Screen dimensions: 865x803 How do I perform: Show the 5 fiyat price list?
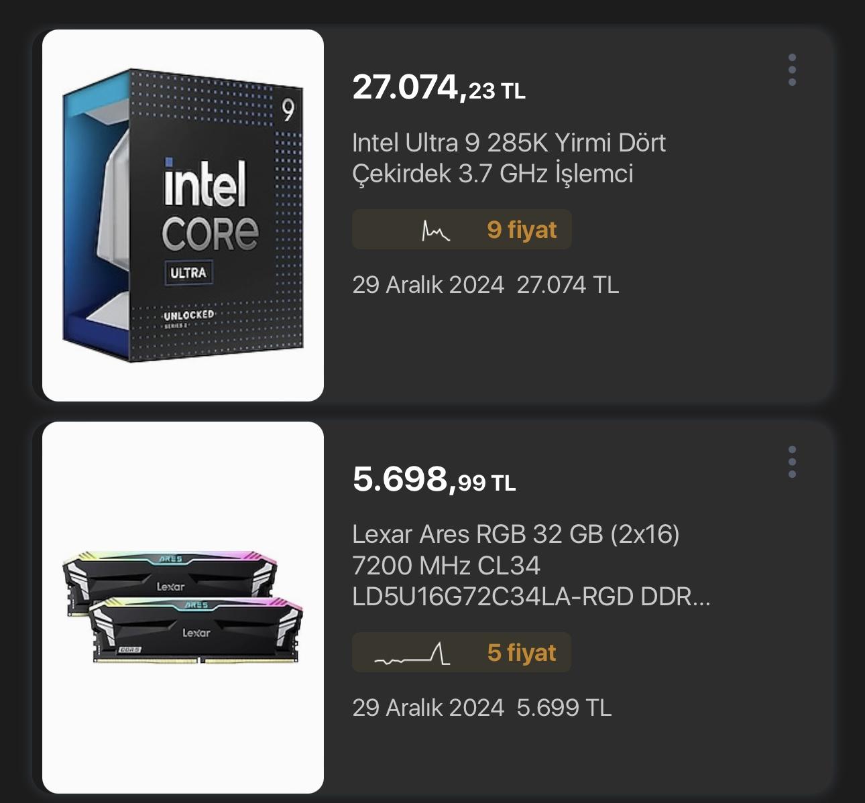(x=522, y=653)
